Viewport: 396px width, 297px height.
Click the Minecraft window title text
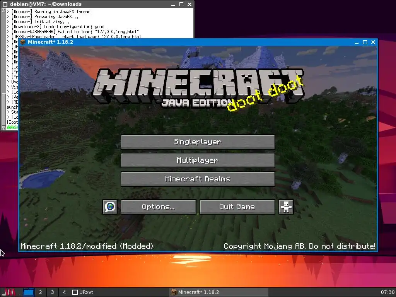[x=51, y=42]
